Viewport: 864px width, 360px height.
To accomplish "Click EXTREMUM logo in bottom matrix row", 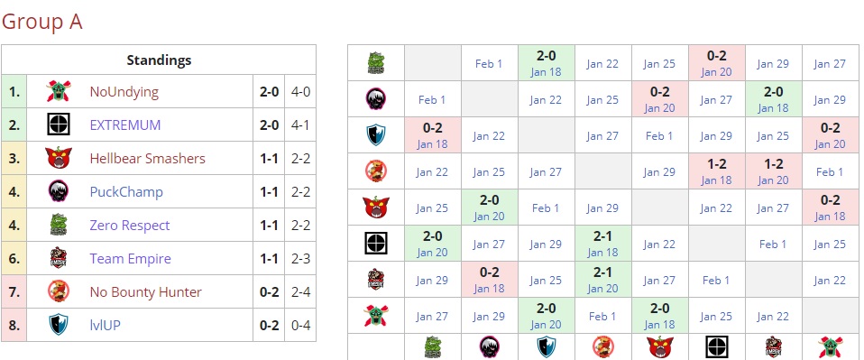I will coord(716,346).
